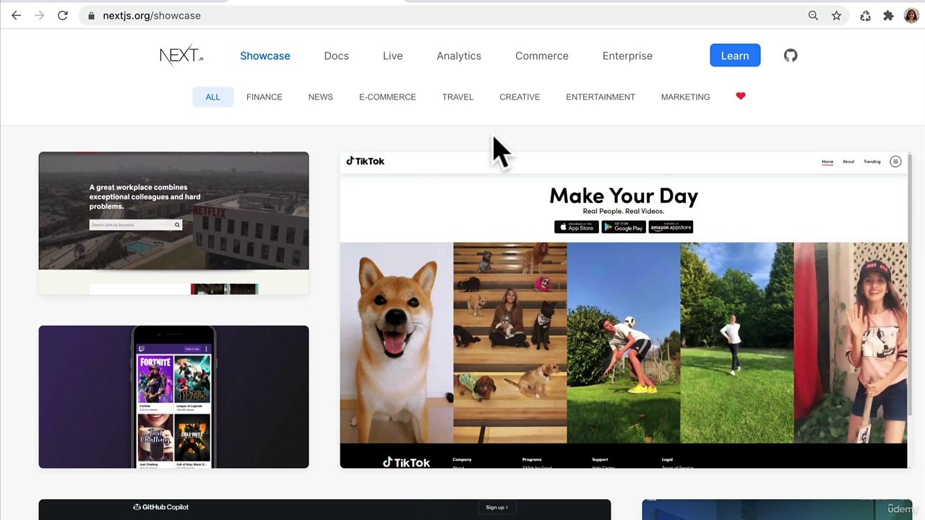The image size is (925, 520).
Task: Filter showcase by FINANCE
Action: (x=264, y=97)
